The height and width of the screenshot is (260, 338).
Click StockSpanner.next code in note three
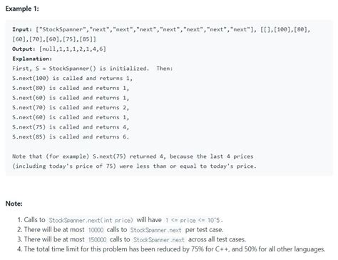[158, 240]
